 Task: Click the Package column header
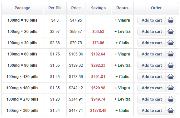22,8
